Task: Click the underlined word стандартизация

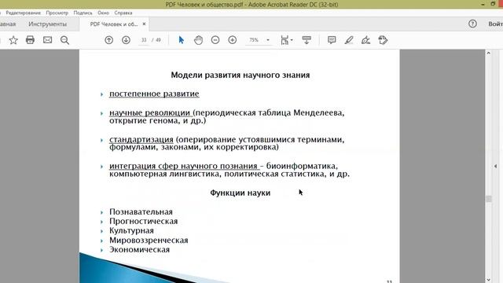Action: tap(141, 140)
